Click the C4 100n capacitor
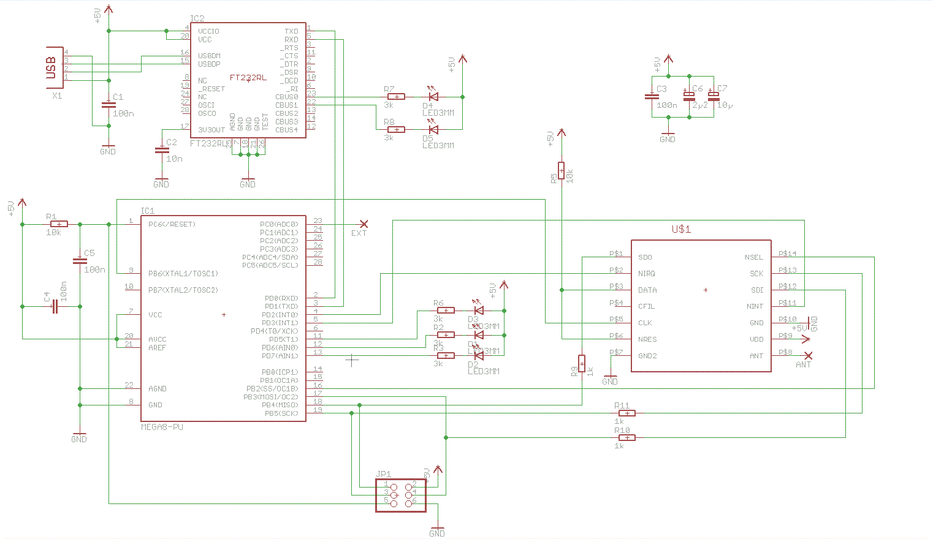 click(x=55, y=306)
